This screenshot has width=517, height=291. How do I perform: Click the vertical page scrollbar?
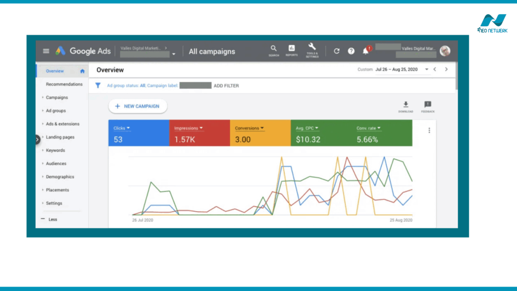pos(456,76)
